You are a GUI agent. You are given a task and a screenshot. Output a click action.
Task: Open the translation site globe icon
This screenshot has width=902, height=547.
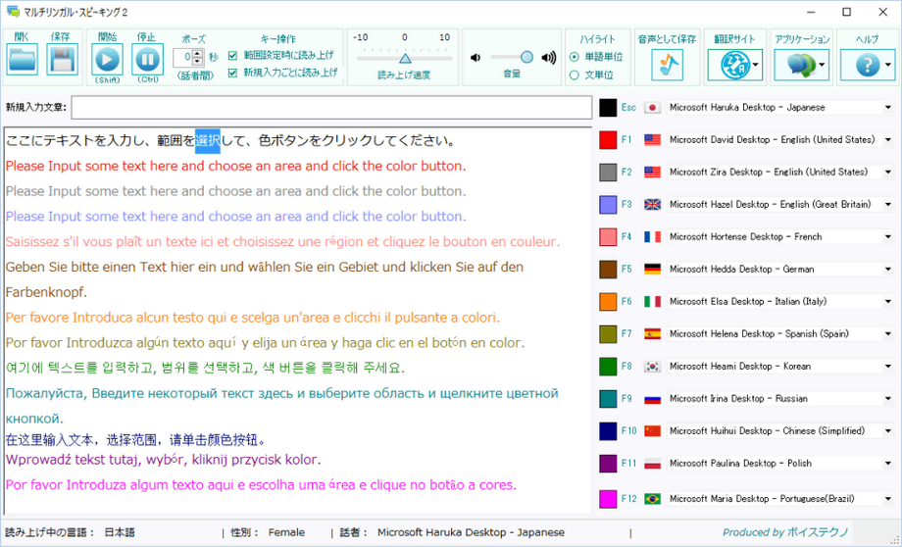(x=734, y=65)
